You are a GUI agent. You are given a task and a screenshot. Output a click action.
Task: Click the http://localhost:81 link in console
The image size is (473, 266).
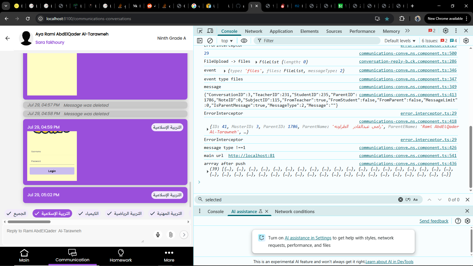coord(251,156)
